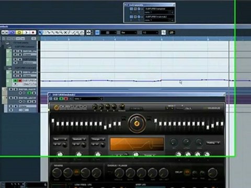The image size is (251, 188).
Task: Click the first Reverb section knob
Action: point(57,172)
